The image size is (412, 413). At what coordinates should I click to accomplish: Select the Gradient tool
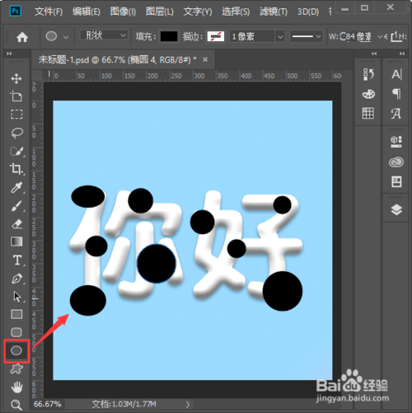coord(16,242)
